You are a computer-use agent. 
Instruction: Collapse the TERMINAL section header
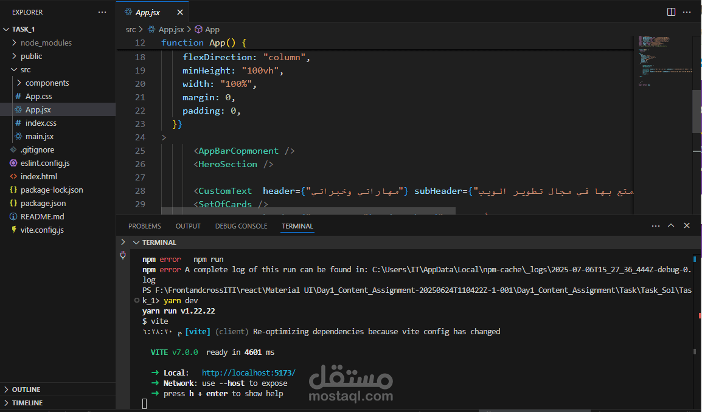(x=136, y=242)
